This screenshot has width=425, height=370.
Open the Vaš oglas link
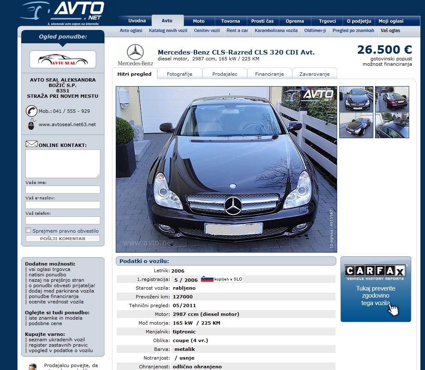[x=390, y=31]
